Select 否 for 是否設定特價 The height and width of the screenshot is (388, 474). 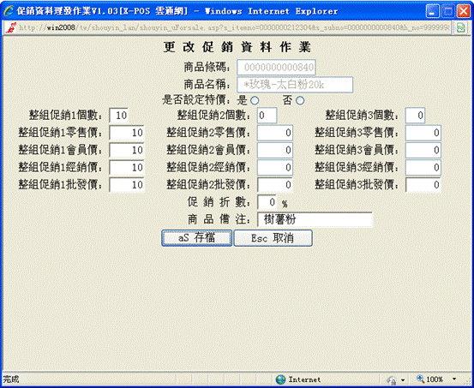tap(300, 100)
